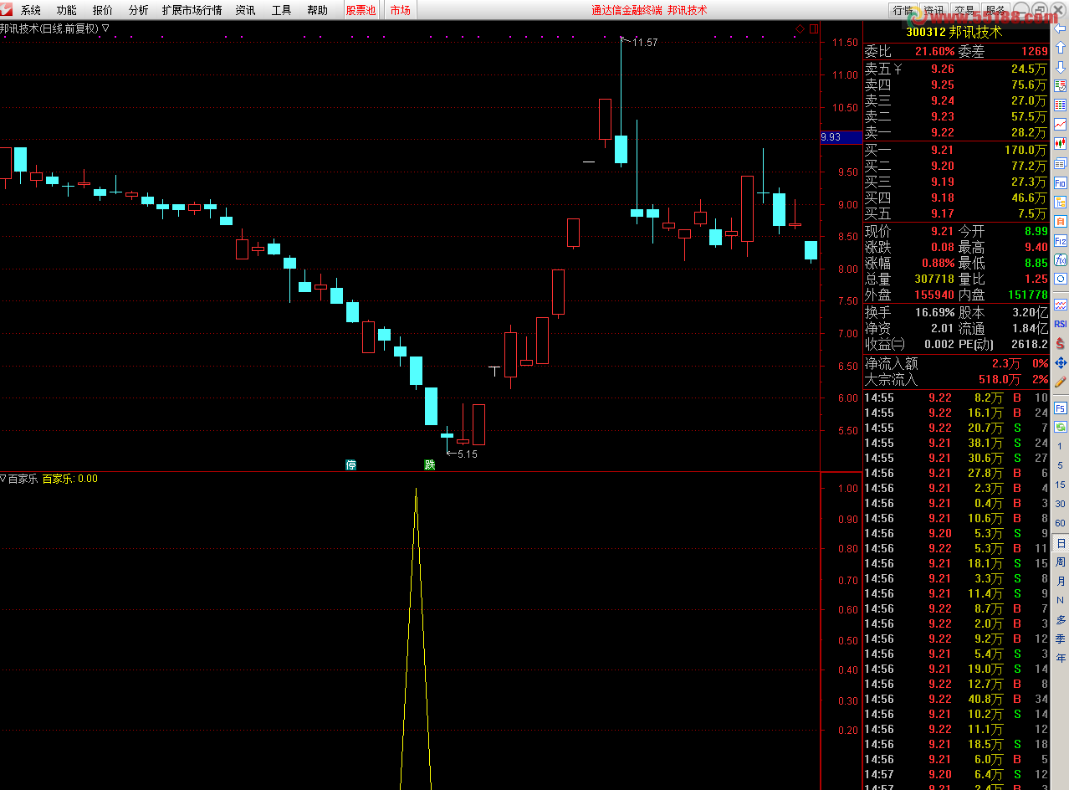
Task: Select the weekly 周 period
Action: 1061,562
